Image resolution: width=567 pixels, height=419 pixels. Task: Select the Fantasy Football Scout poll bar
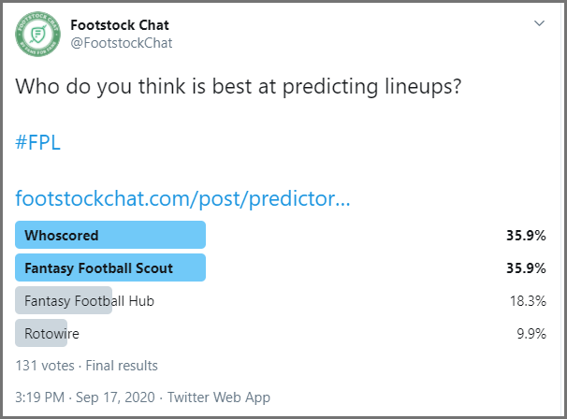(110, 267)
